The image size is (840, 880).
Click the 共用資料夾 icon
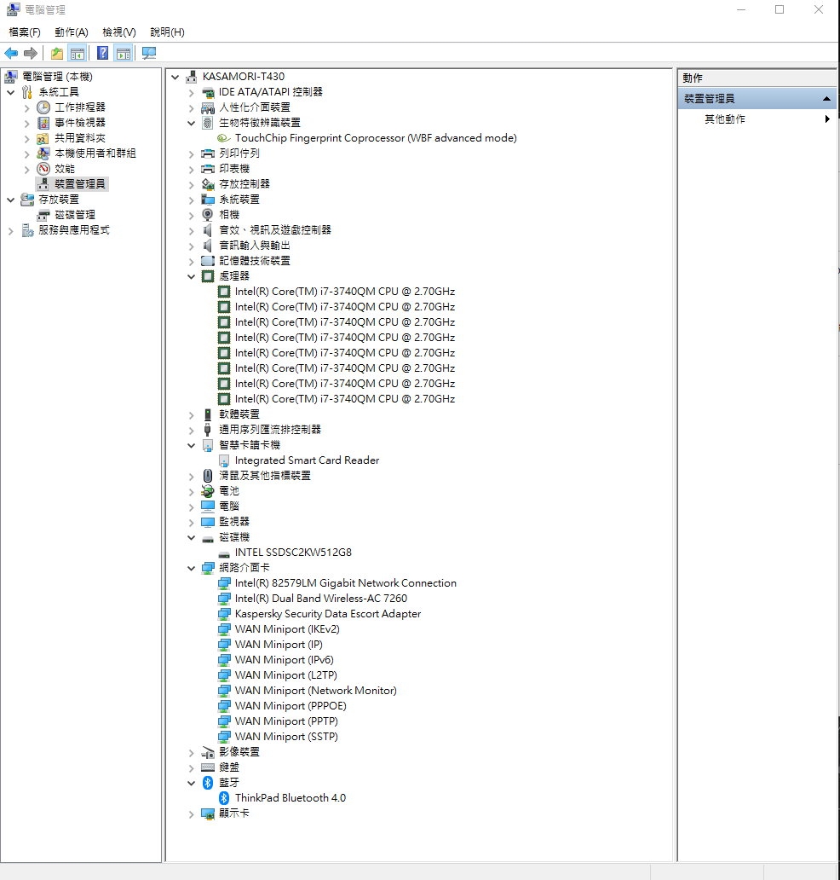(43, 138)
